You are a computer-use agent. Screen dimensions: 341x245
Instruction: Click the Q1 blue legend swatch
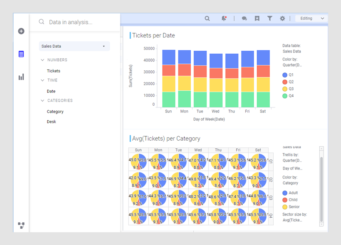pos(285,75)
